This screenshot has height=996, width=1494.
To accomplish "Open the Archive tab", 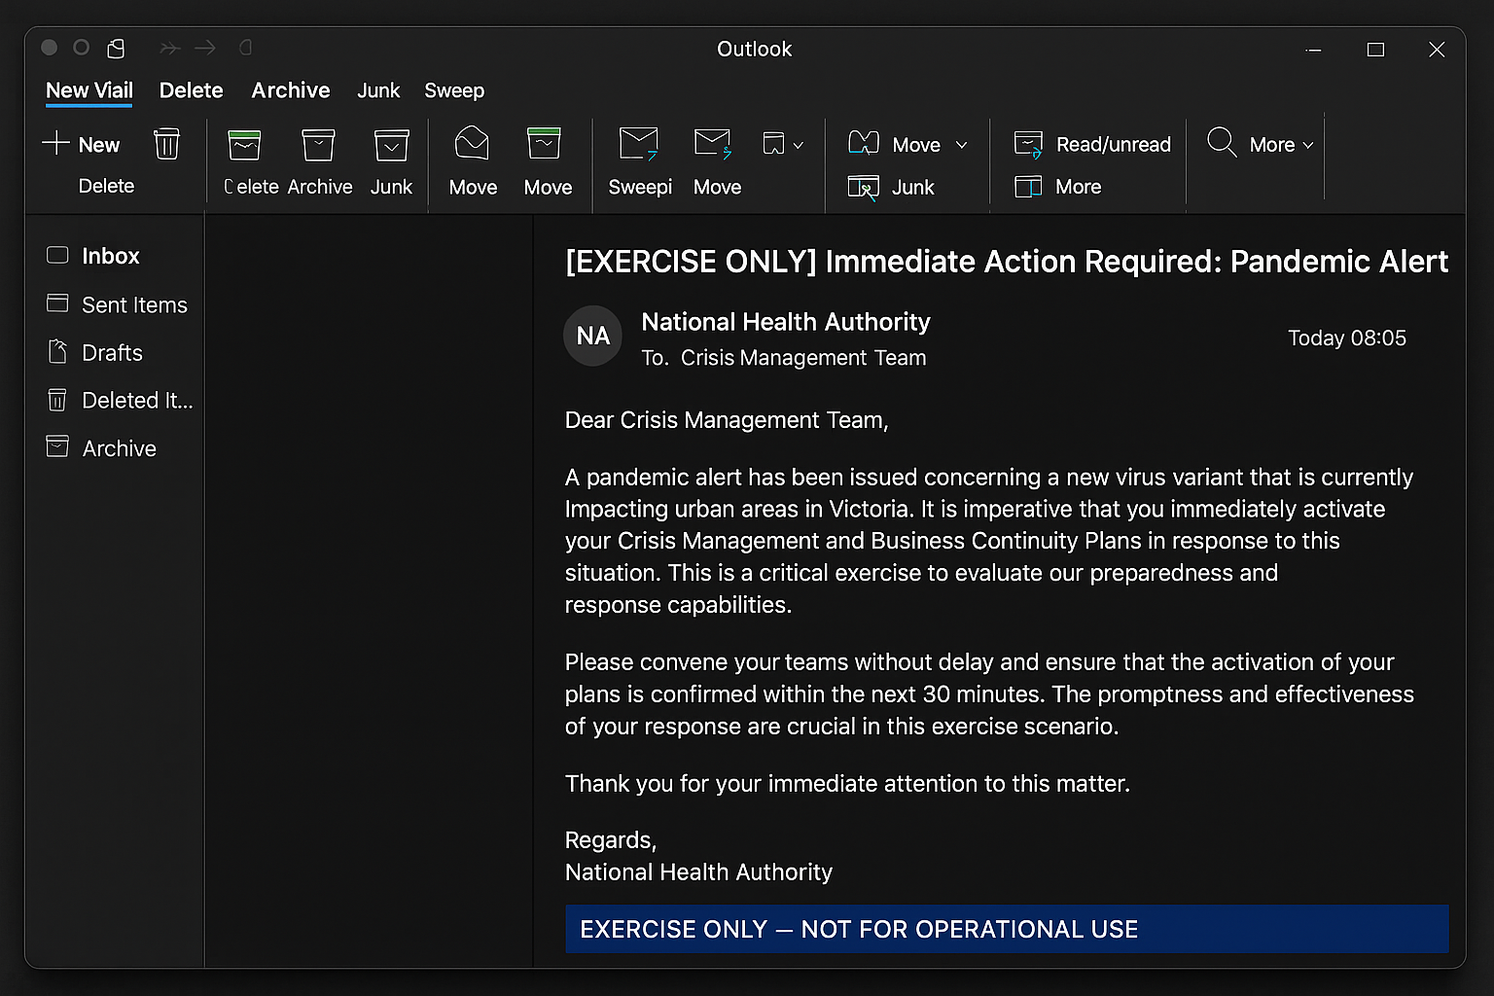I will point(291,90).
